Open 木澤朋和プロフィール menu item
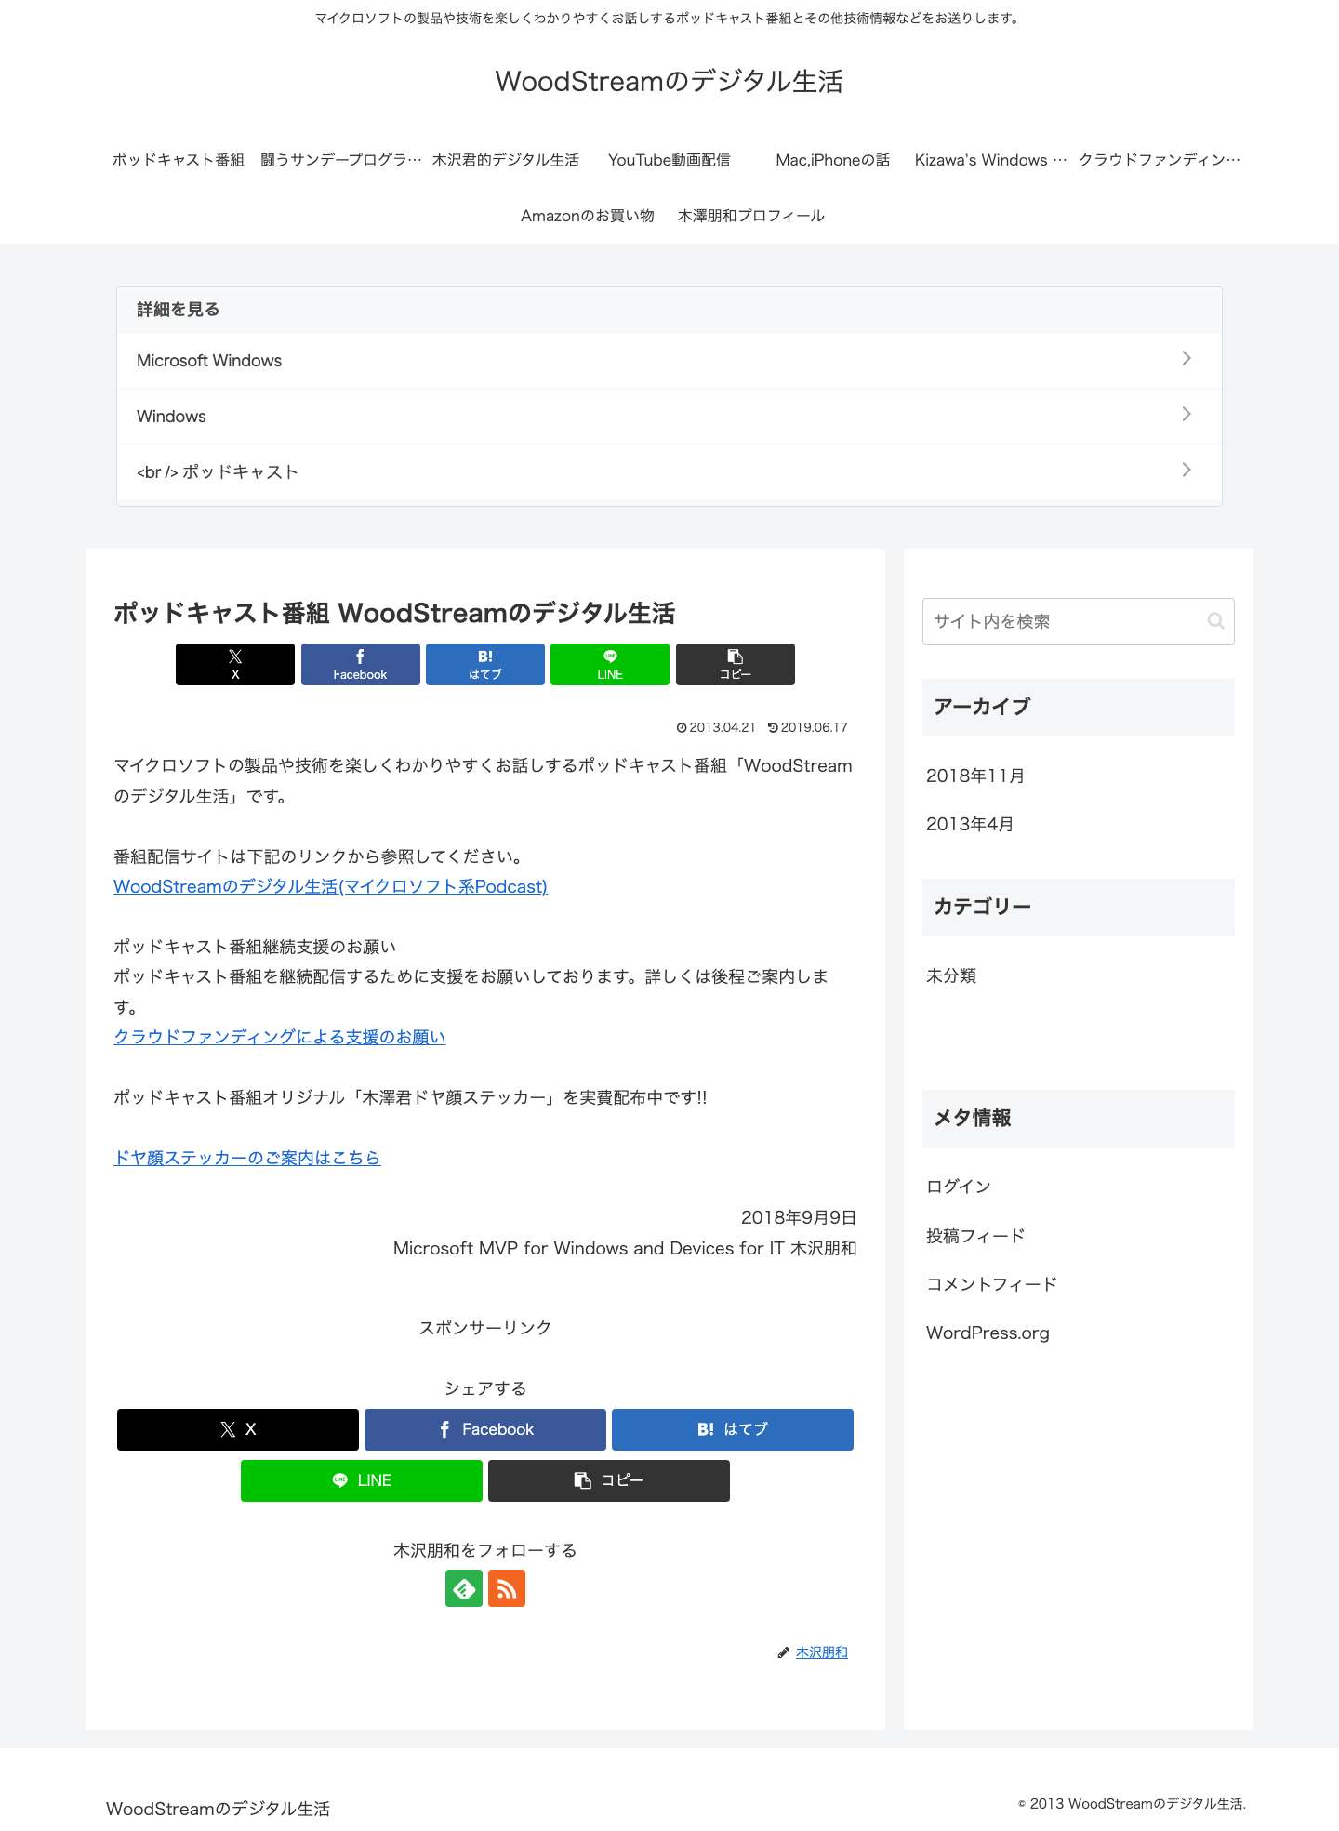The width and height of the screenshot is (1339, 1831). pos(751,216)
